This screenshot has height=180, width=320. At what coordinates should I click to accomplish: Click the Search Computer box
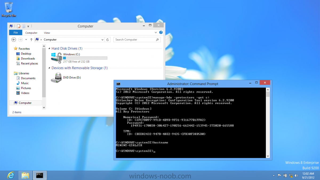pyautogui.click(x=137, y=39)
